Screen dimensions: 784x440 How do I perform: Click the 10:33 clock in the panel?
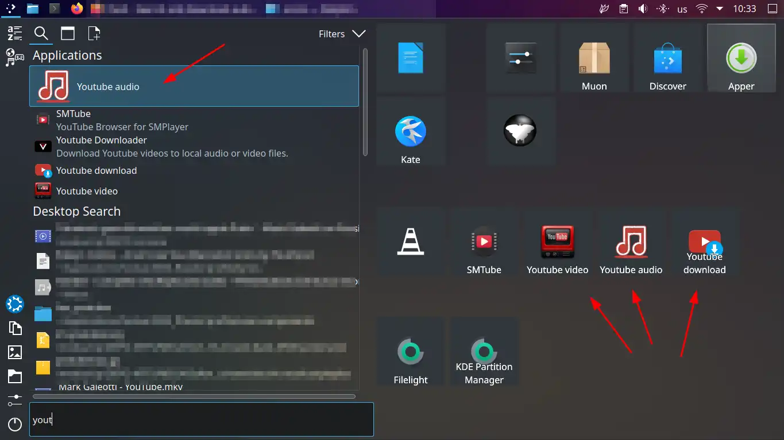tap(744, 9)
